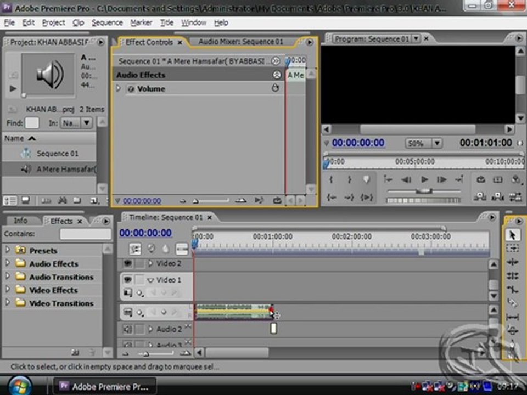527x395 pixels.
Task: Reset the Volume effect
Action: point(275,88)
